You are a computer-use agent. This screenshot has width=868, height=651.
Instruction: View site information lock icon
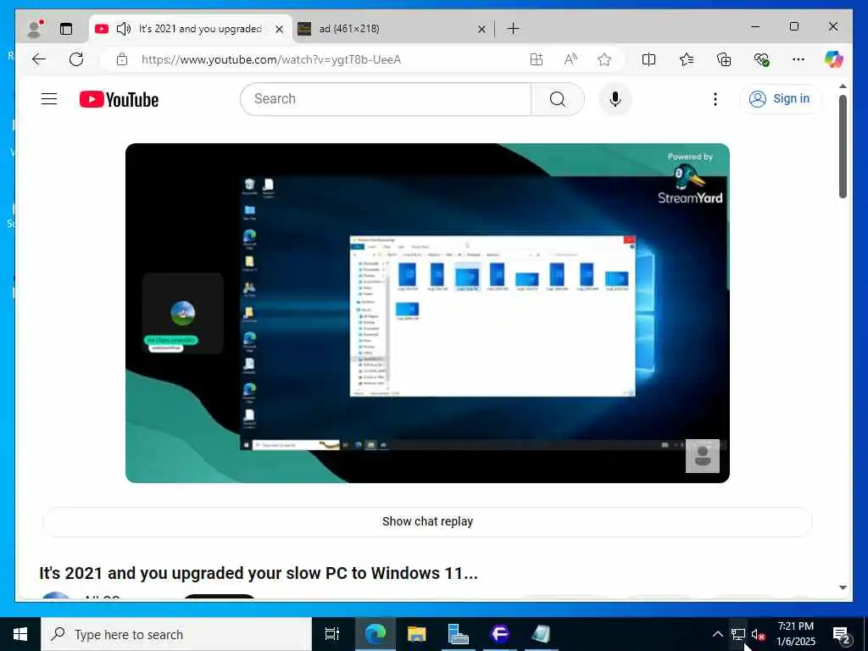click(x=122, y=59)
